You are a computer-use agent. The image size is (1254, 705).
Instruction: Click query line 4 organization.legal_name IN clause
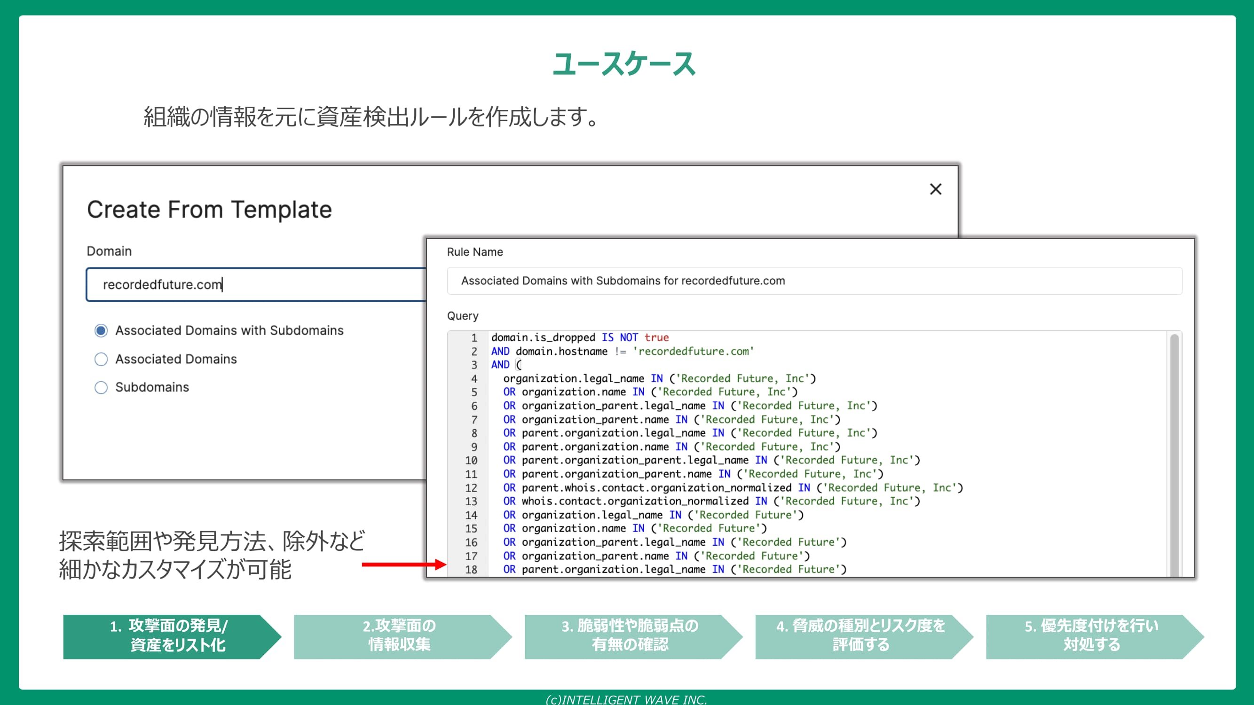(x=659, y=378)
